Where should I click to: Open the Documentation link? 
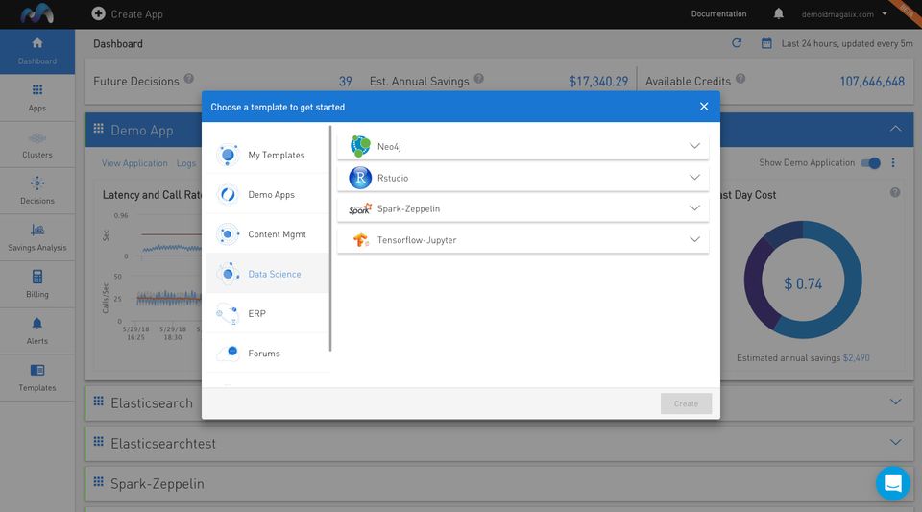tap(718, 13)
